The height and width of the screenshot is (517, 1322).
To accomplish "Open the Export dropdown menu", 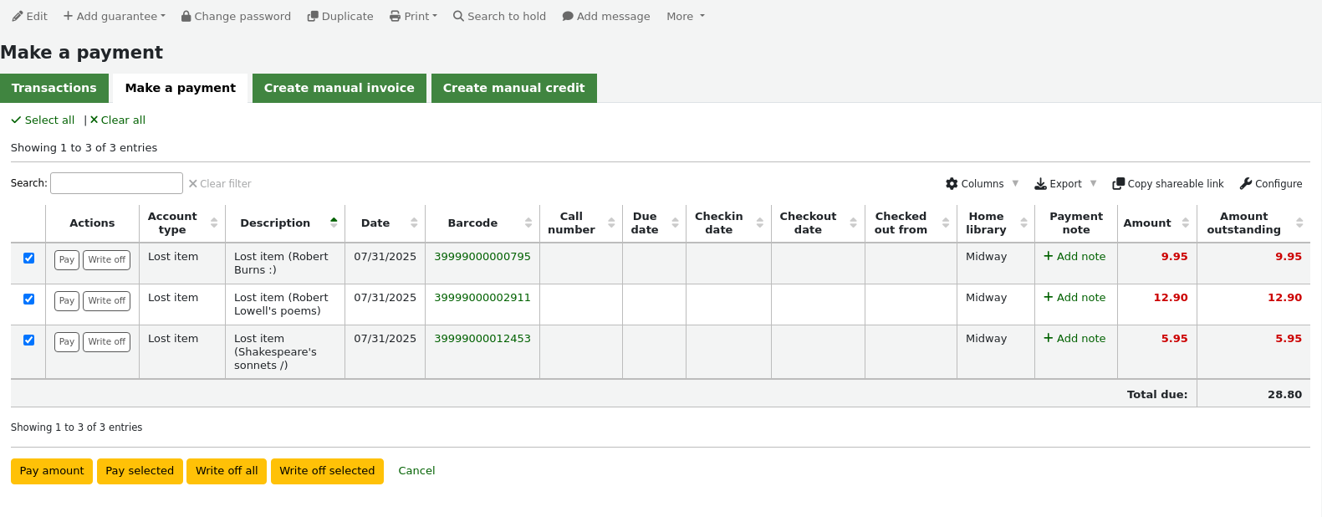I will point(1065,183).
